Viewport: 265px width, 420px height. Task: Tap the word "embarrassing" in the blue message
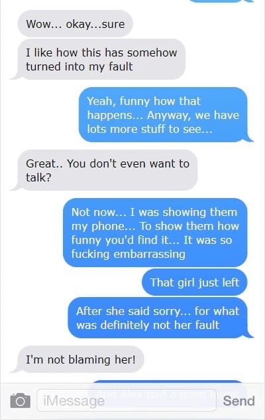point(149,254)
